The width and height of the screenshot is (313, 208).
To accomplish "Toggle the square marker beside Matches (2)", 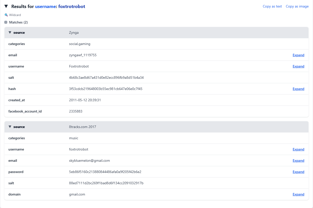I will point(6,22).
